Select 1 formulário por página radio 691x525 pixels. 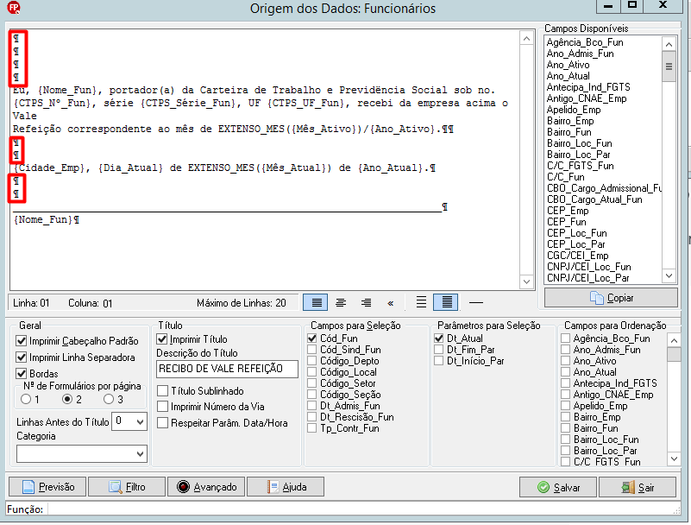pos(26,399)
